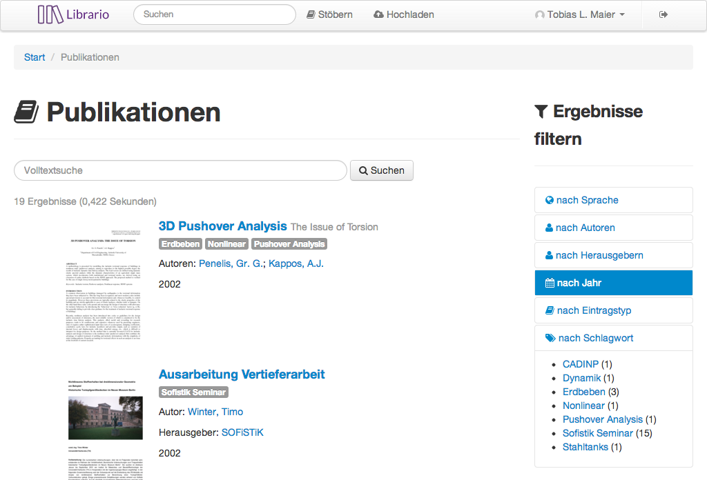Screen dimensions: 707x480
Task: Click the person icon beside "nach Autoren"
Action: tap(549, 228)
